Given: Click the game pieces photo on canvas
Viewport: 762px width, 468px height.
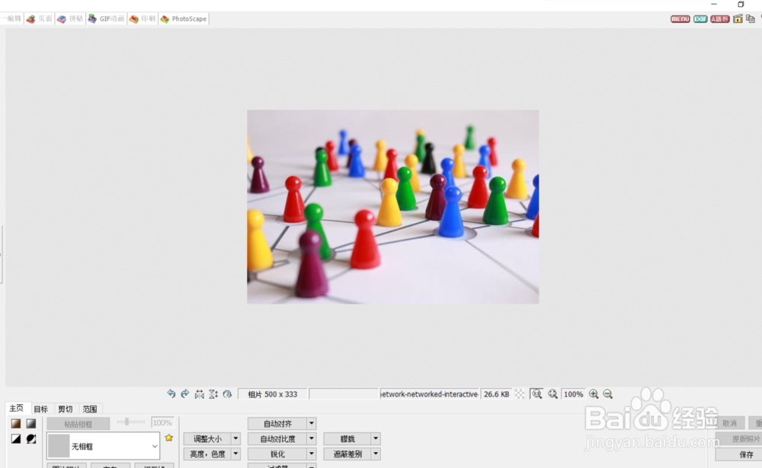Looking at the screenshot, I should tap(392, 207).
